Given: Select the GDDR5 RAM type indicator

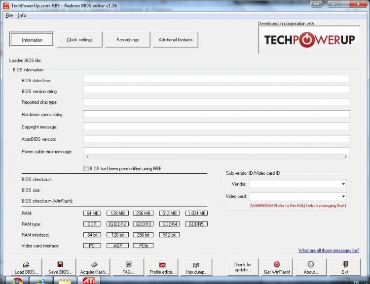Looking at the screenshot, I should 196,224.
